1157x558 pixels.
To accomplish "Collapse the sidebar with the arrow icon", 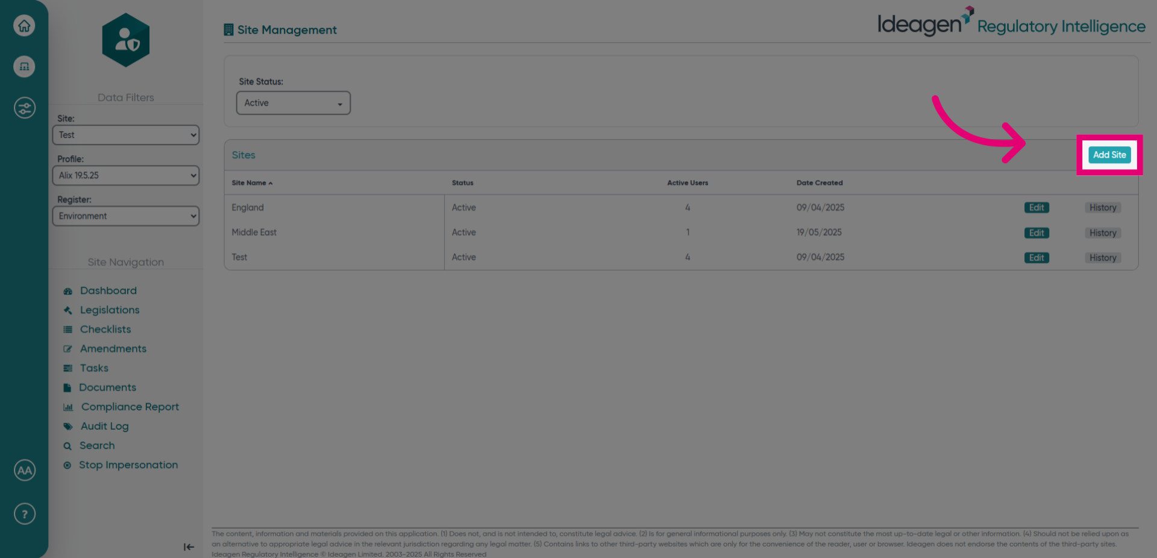I will 189,547.
